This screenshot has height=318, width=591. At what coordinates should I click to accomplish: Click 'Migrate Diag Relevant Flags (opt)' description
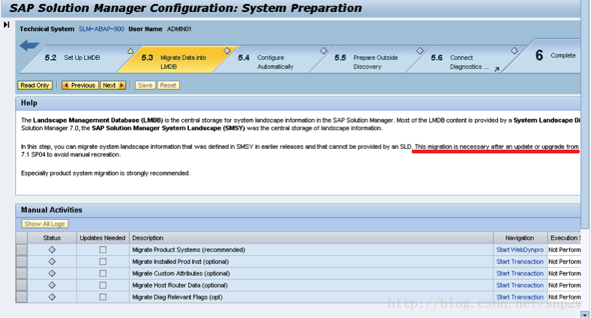click(177, 297)
